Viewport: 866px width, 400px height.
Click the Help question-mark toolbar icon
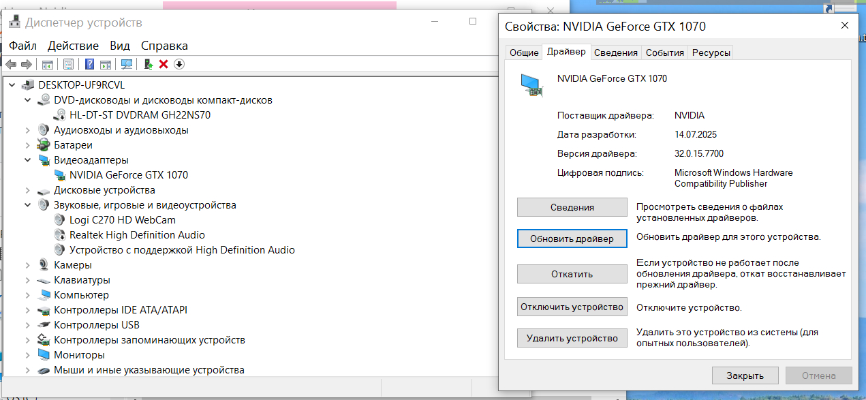89,64
